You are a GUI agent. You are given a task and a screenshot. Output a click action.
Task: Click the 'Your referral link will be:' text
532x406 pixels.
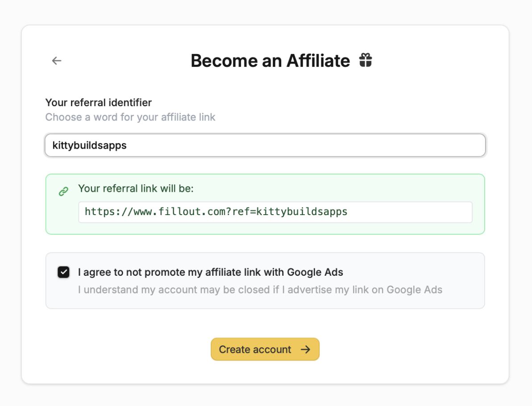136,189
